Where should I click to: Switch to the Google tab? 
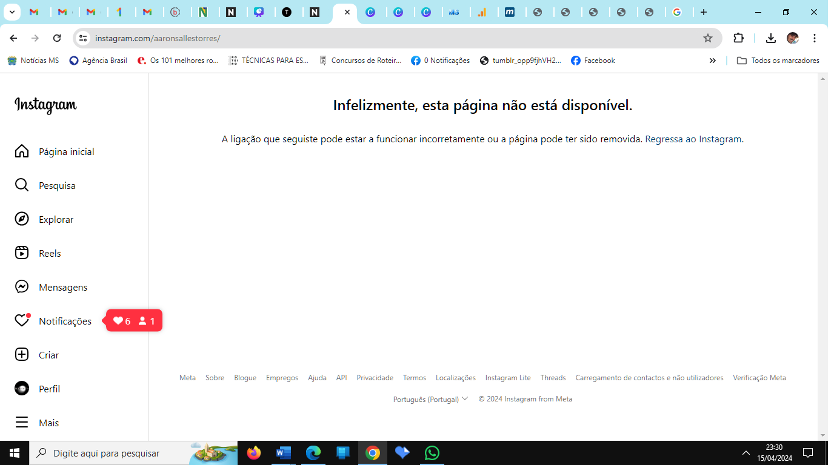click(x=677, y=12)
